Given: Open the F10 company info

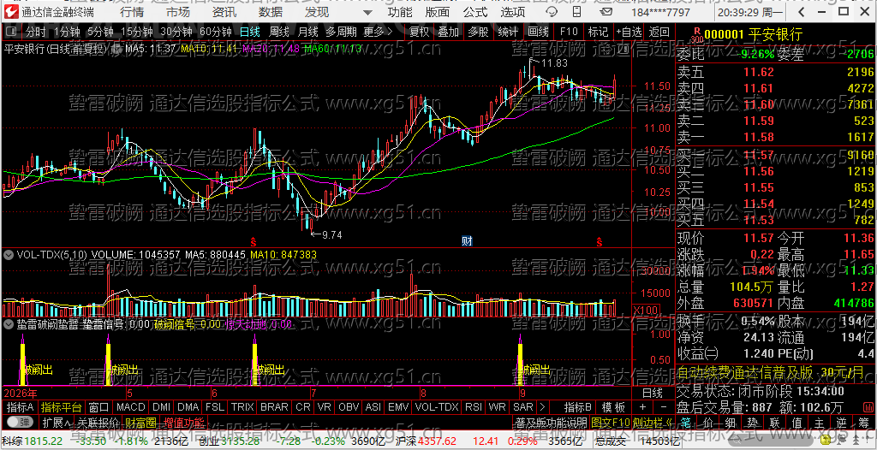Looking at the screenshot, I should pos(569,32).
